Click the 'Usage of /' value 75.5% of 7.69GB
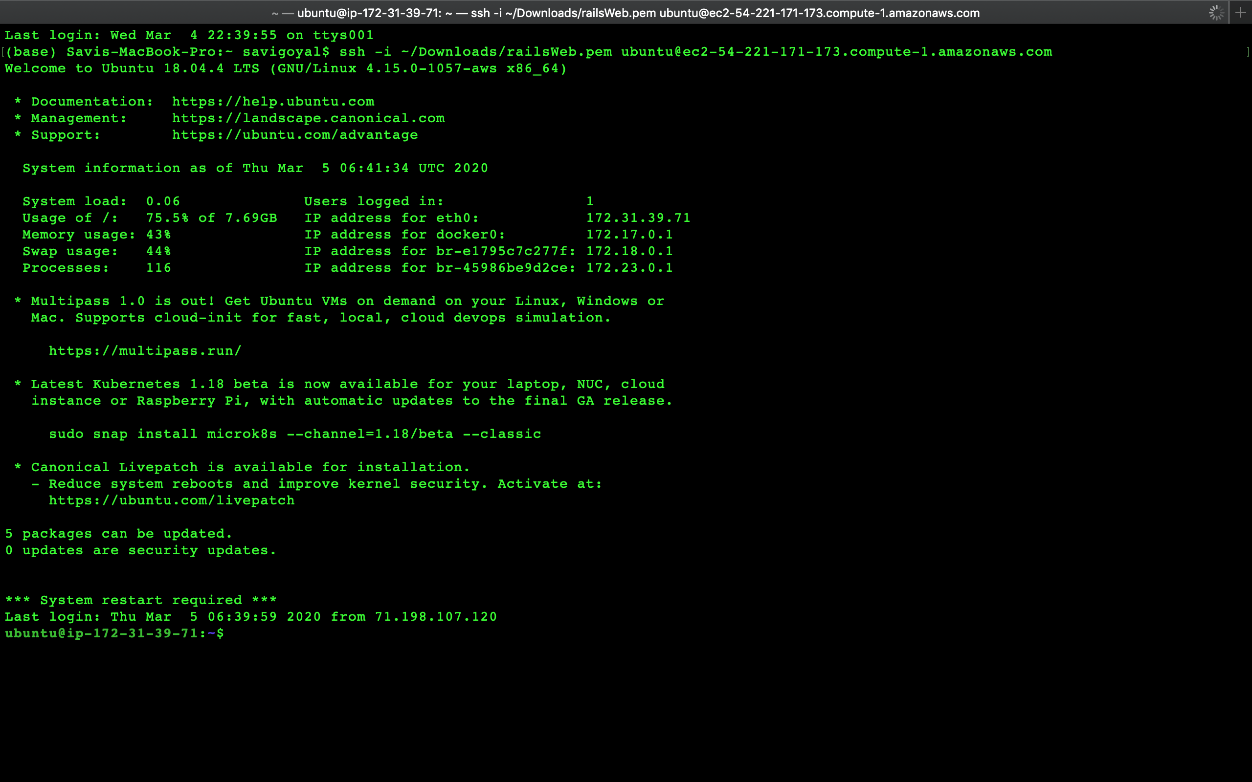Viewport: 1252px width, 782px height. click(x=212, y=218)
